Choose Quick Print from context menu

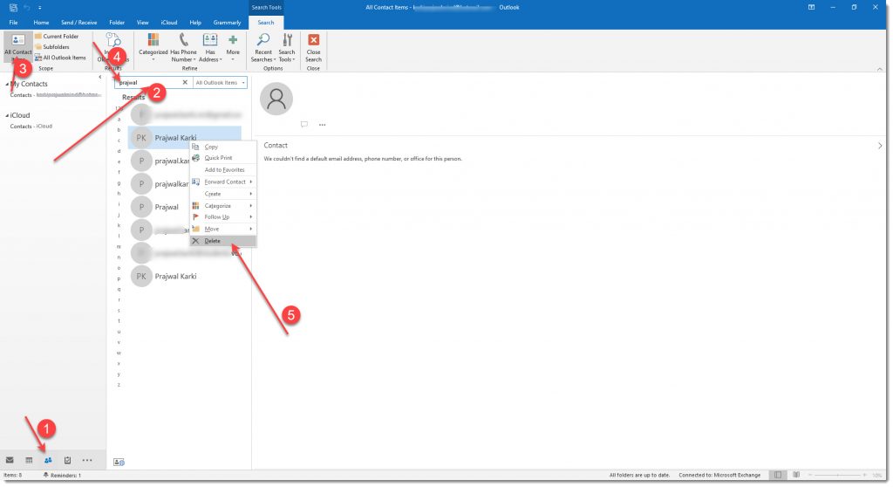(222, 158)
